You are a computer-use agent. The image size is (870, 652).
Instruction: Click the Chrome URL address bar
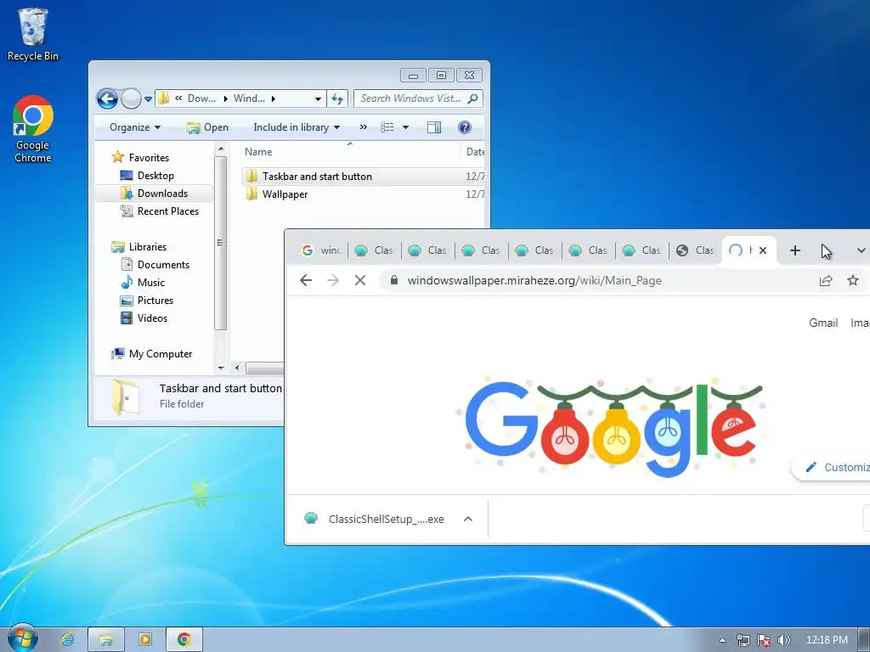tap(605, 280)
